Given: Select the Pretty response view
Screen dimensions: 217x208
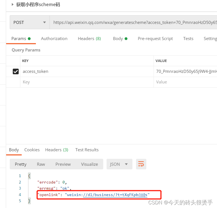Looking at the screenshot, I should pyautogui.click(x=21, y=164).
